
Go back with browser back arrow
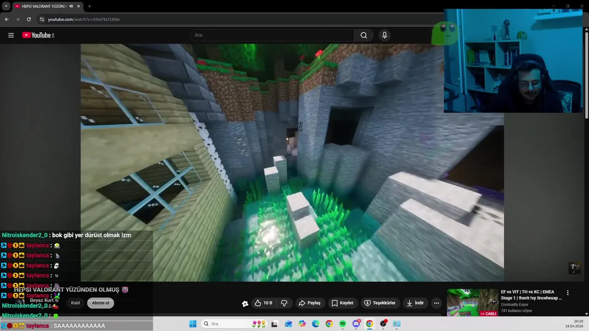coord(7,19)
